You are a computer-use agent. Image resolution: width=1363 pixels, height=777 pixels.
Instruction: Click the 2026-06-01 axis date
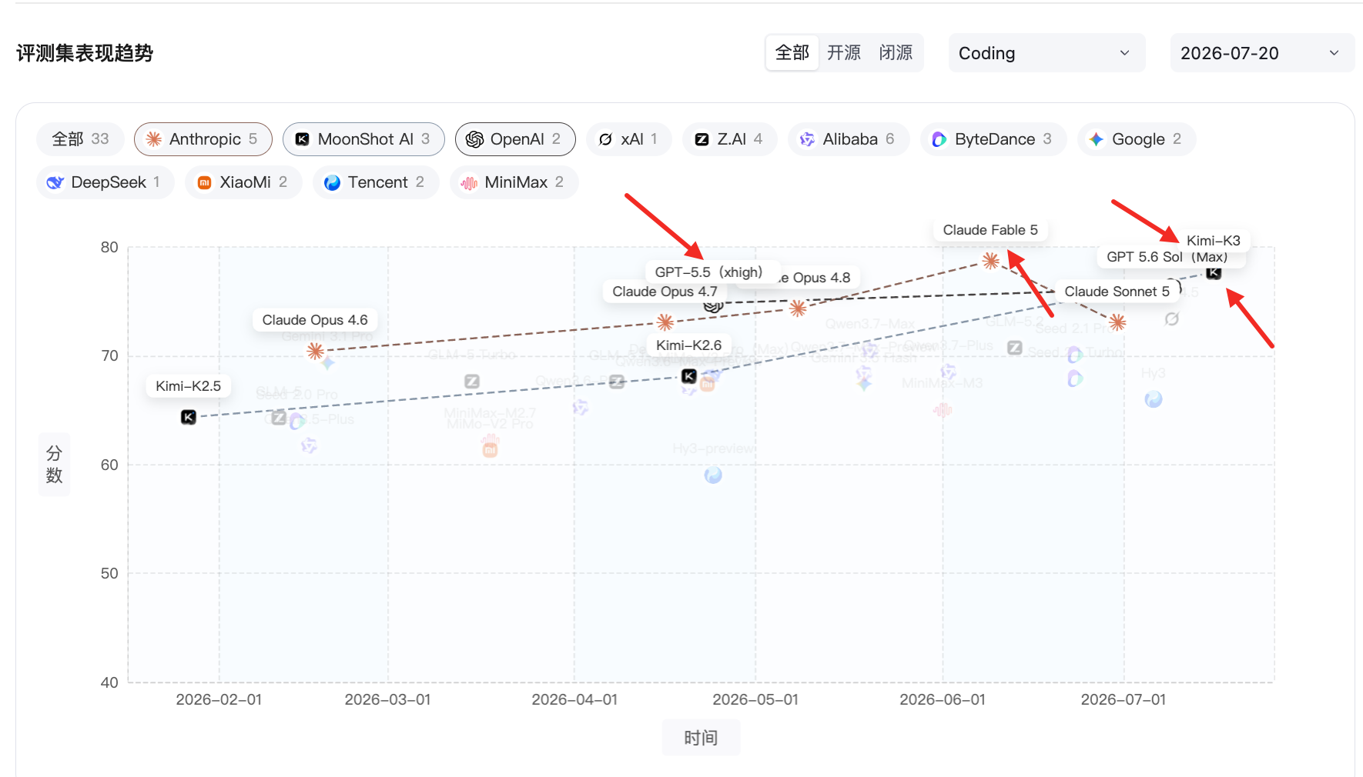coord(943,699)
